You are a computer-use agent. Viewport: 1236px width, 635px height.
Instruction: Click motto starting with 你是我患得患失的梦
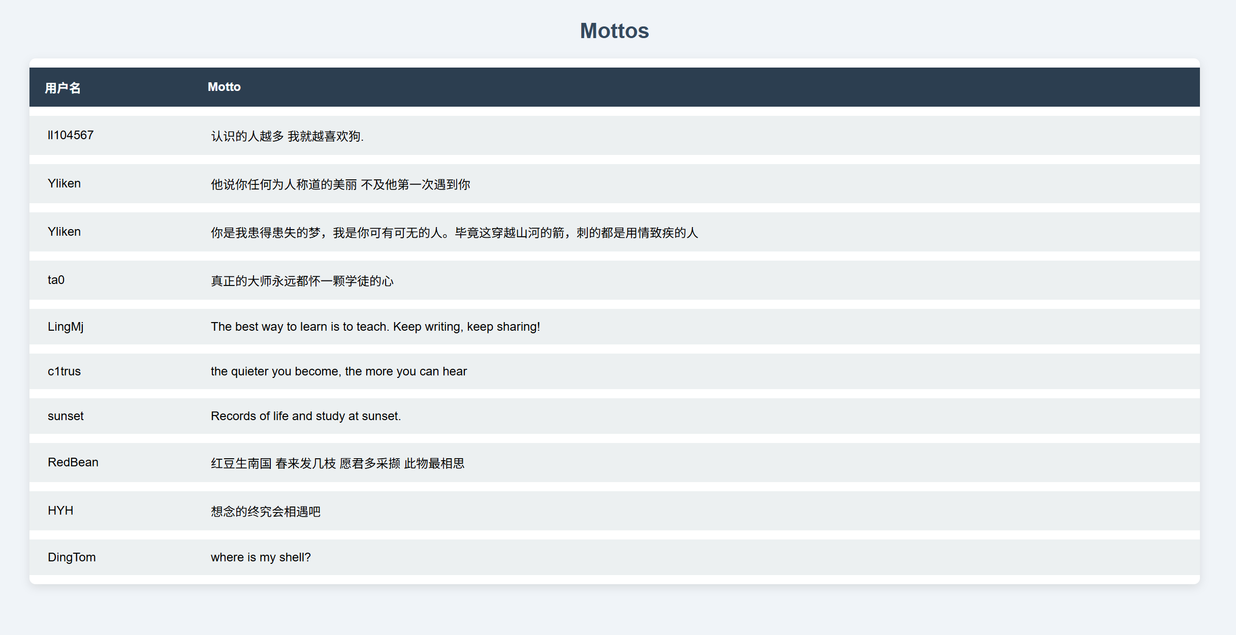coord(454,233)
